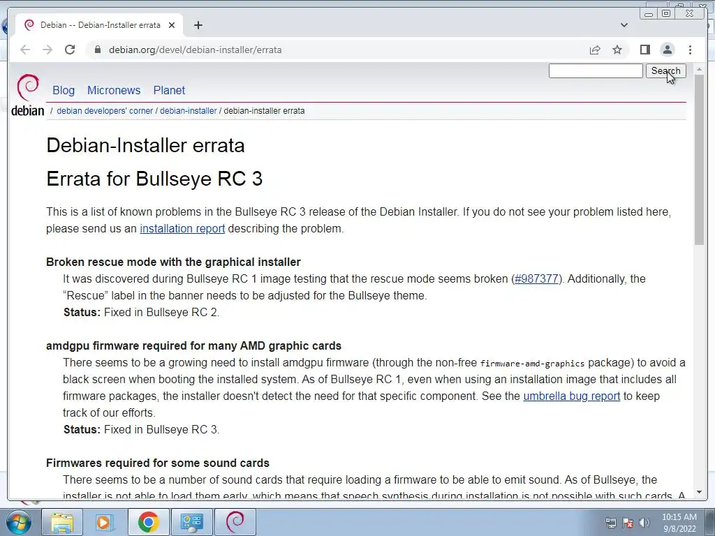Open the Chrome three-dot menu
This screenshot has height=536, width=715.
pos(690,50)
